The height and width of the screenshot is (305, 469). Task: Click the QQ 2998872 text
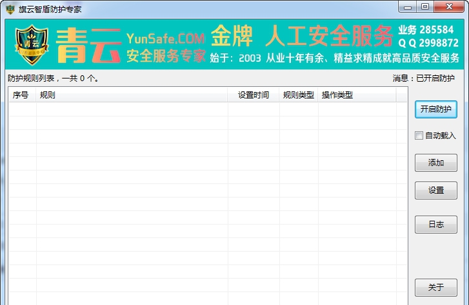[x=428, y=43]
